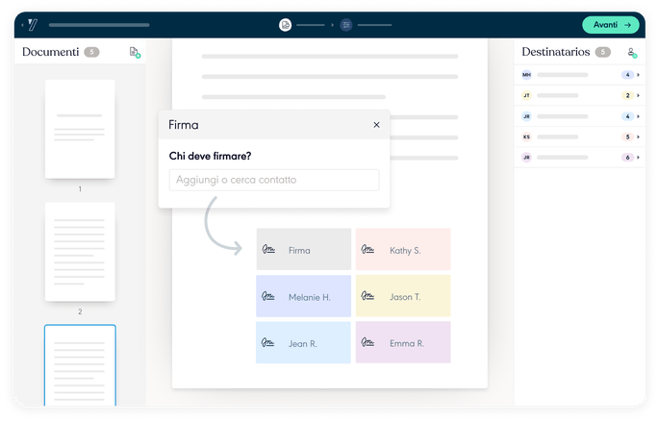The image size is (658, 421).
Task: Expand the MH recipient row
Action: tap(639, 74)
